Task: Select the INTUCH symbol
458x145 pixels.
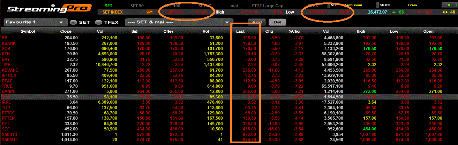Action: 9,75
